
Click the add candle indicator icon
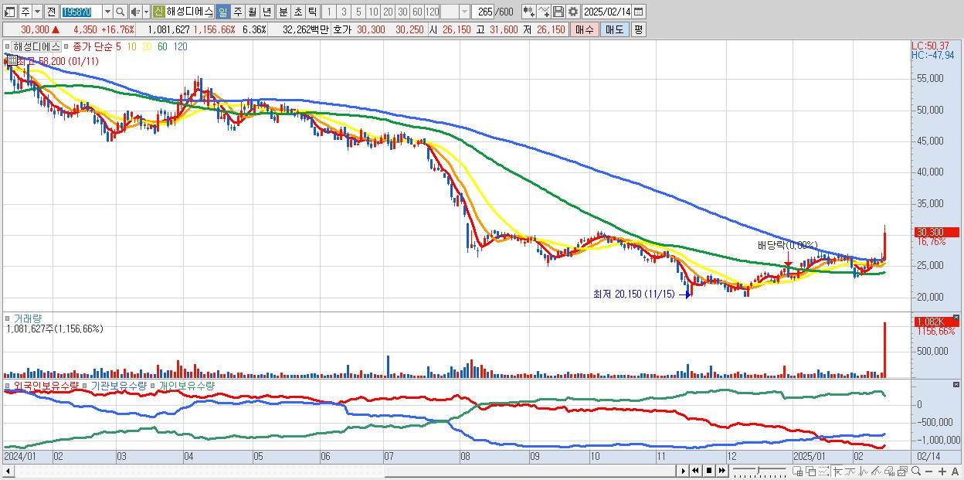point(529,12)
